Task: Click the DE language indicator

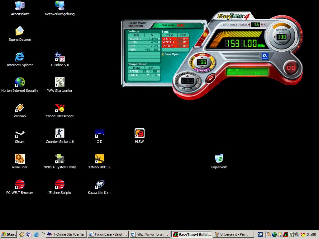Action: tap(260, 235)
